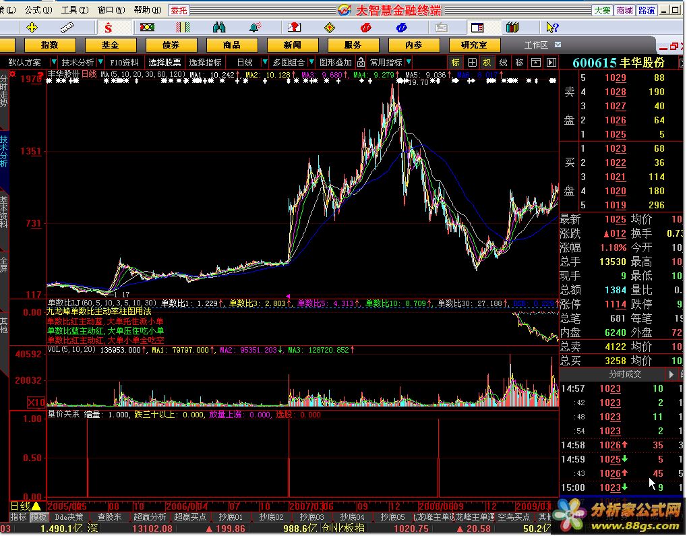Open the 债券 yellow tab button
This screenshot has width=687, height=536.
click(x=171, y=44)
